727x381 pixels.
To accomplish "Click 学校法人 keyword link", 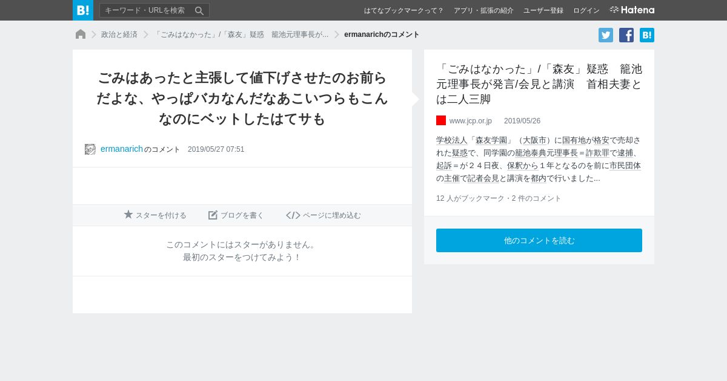I will pyautogui.click(x=452, y=140).
